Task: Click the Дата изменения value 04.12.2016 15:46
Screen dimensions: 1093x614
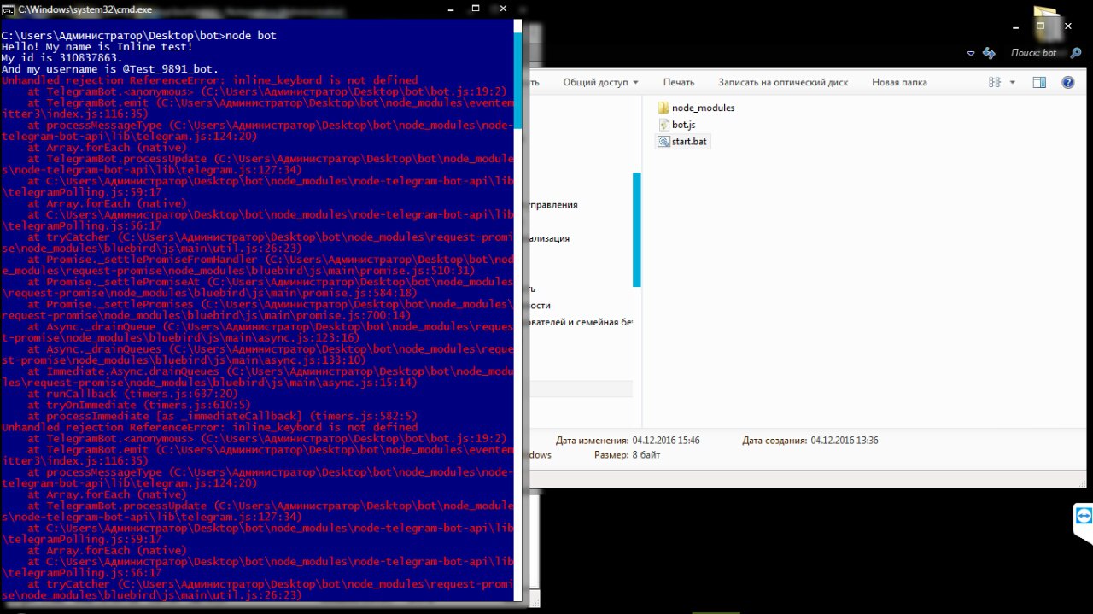Action: (x=666, y=441)
